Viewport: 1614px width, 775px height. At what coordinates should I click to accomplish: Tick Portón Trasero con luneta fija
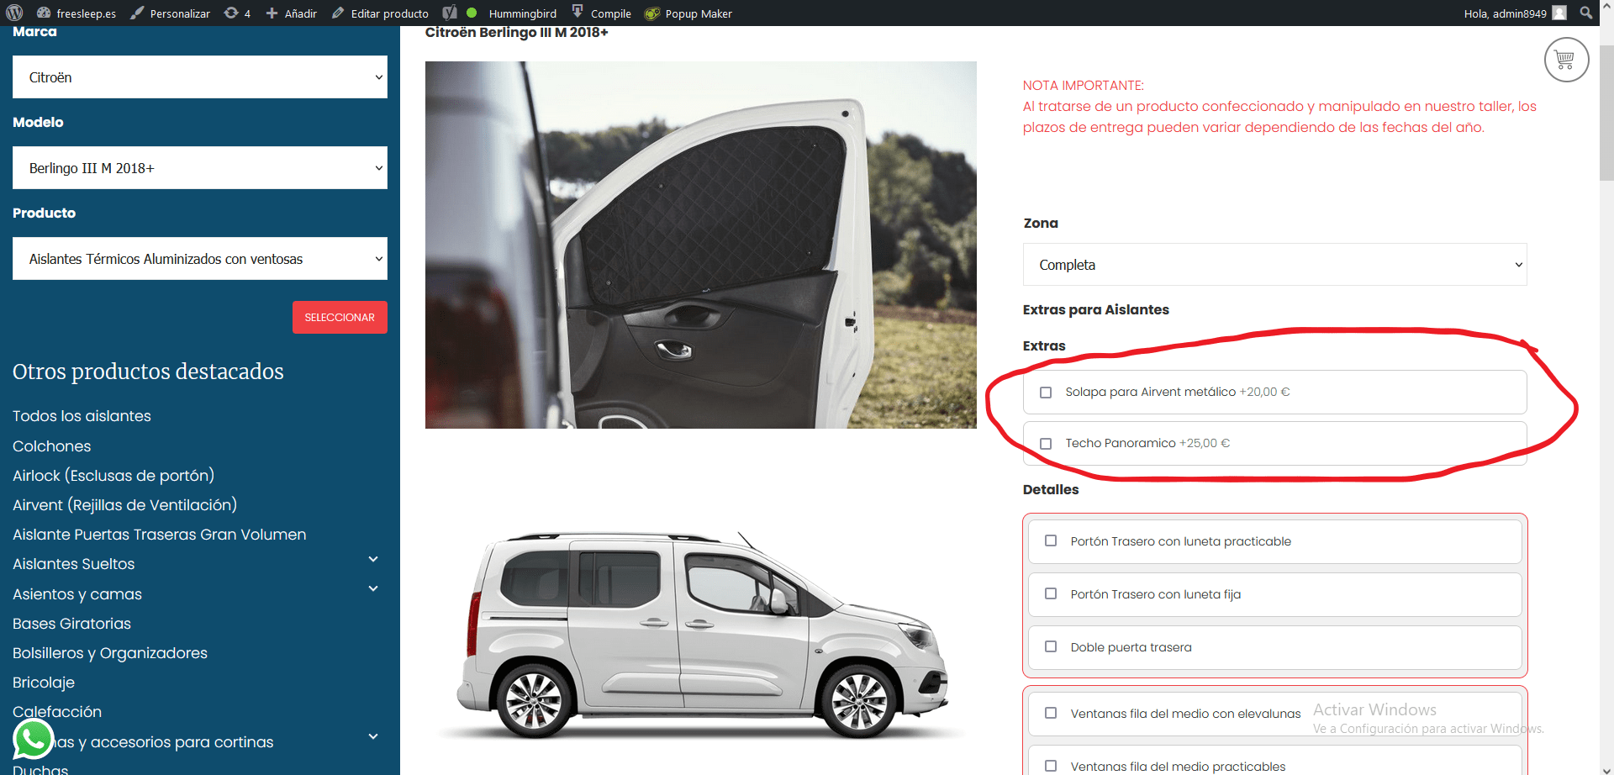click(x=1051, y=593)
